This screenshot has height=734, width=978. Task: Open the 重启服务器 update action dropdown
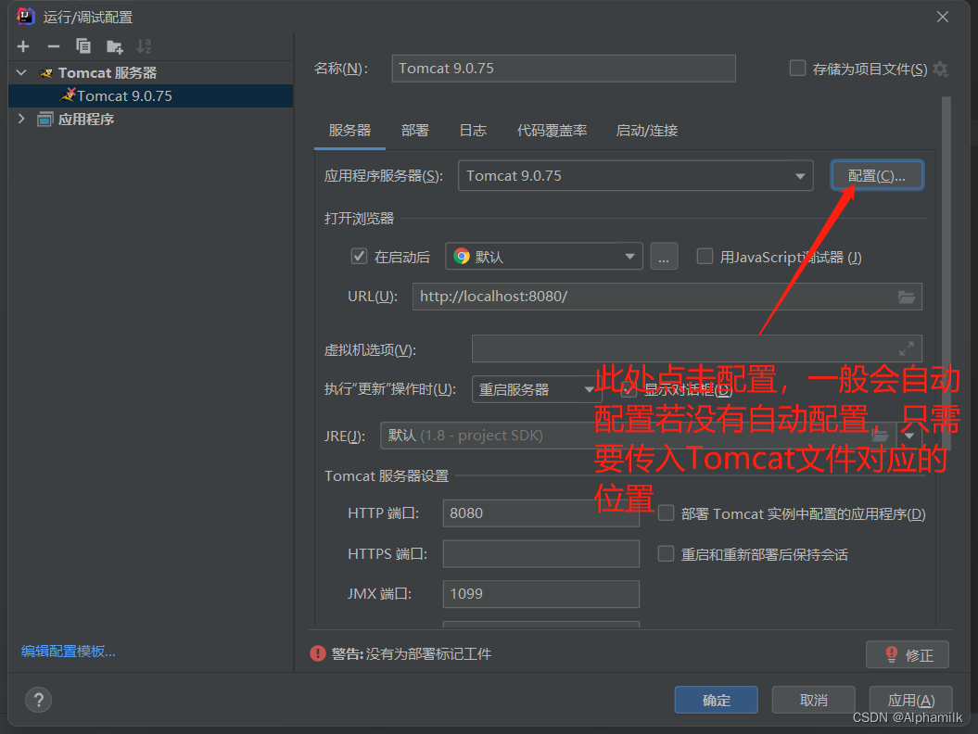pos(537,389)
